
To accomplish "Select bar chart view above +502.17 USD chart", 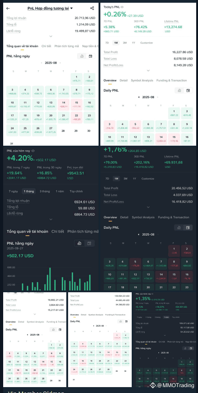I will click(x=79, y=243).
